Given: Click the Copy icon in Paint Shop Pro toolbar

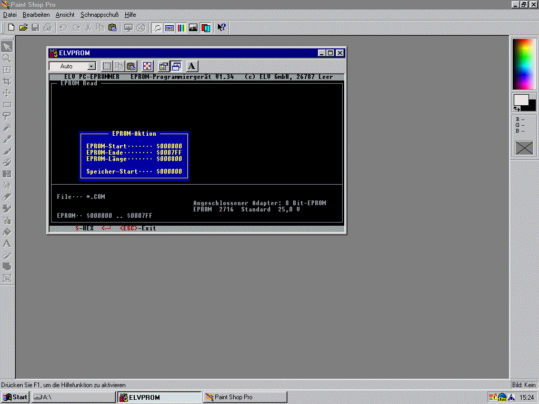Looking at the screenshot, I should pyautogui.click(x=101, y=27).
